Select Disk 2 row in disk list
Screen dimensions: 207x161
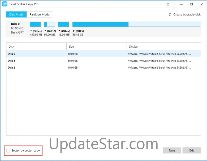[103, 68]
